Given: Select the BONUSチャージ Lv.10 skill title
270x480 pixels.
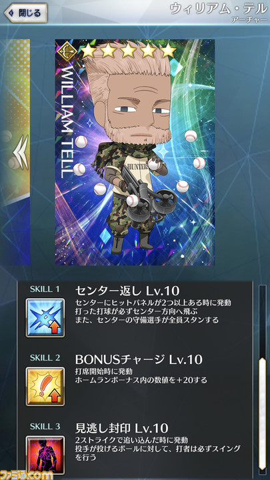Looking at the screenshot, I should 139,359.
